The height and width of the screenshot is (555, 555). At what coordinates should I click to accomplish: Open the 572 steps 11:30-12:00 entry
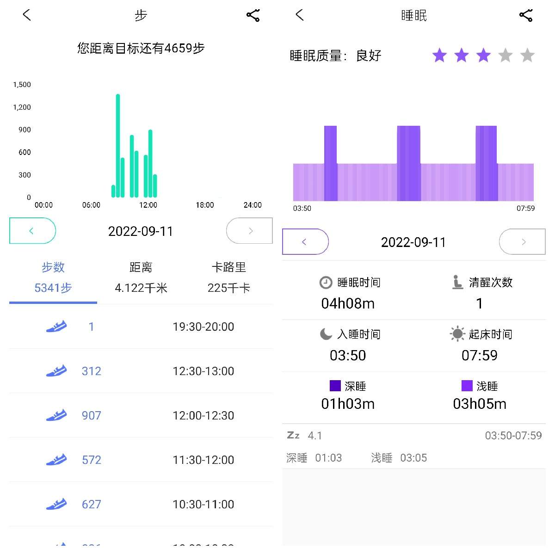(x=141, y=460)
